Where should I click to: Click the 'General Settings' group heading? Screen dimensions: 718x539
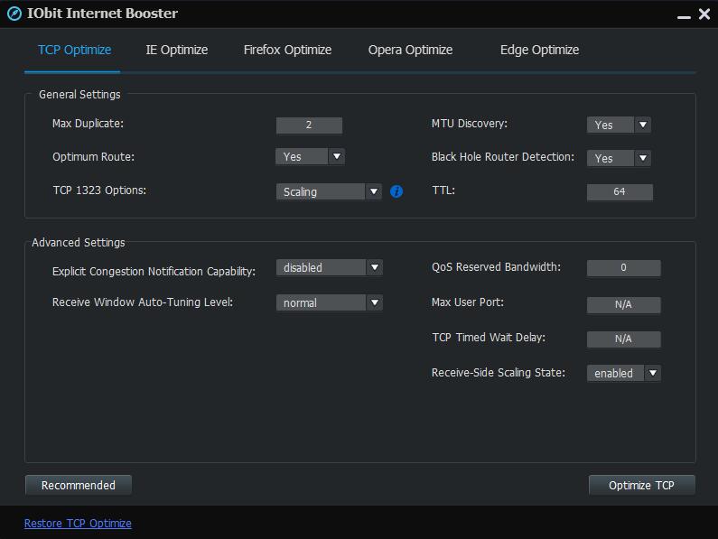[x=79, y=94]
